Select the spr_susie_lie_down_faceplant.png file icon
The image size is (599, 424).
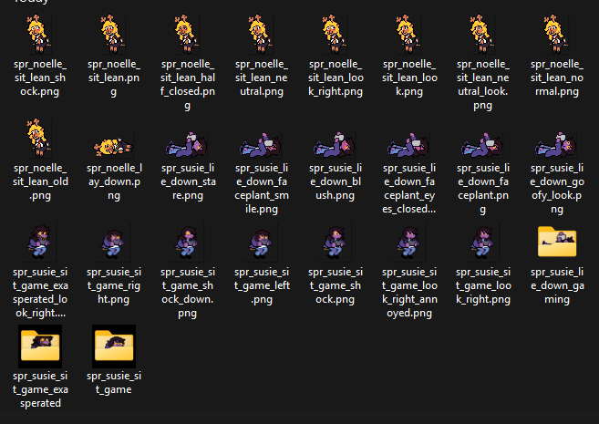pos(483,145)
